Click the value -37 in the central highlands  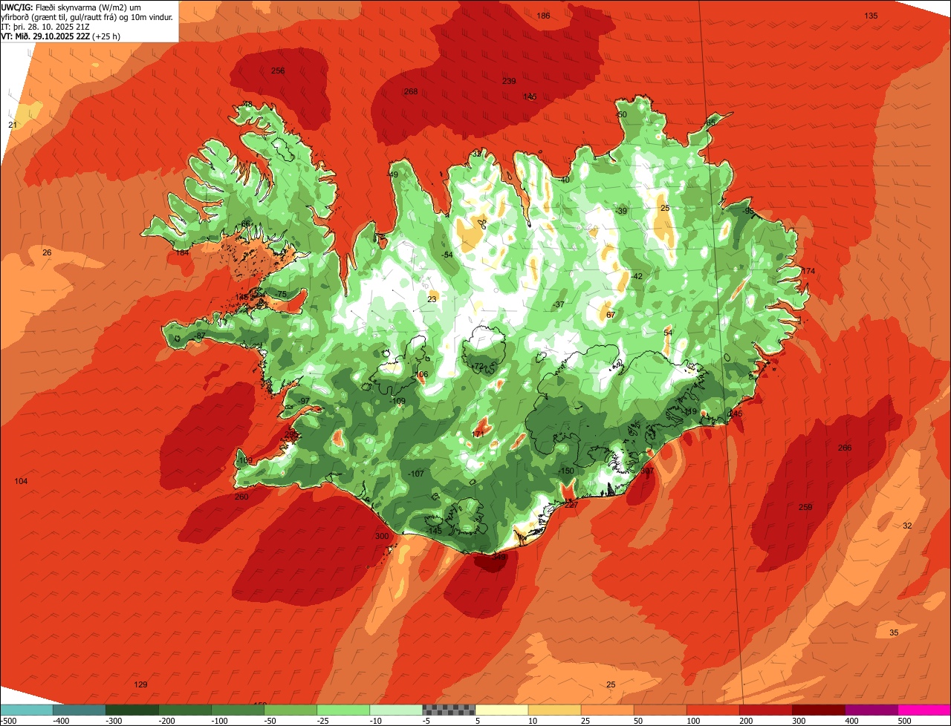[559, 305]
